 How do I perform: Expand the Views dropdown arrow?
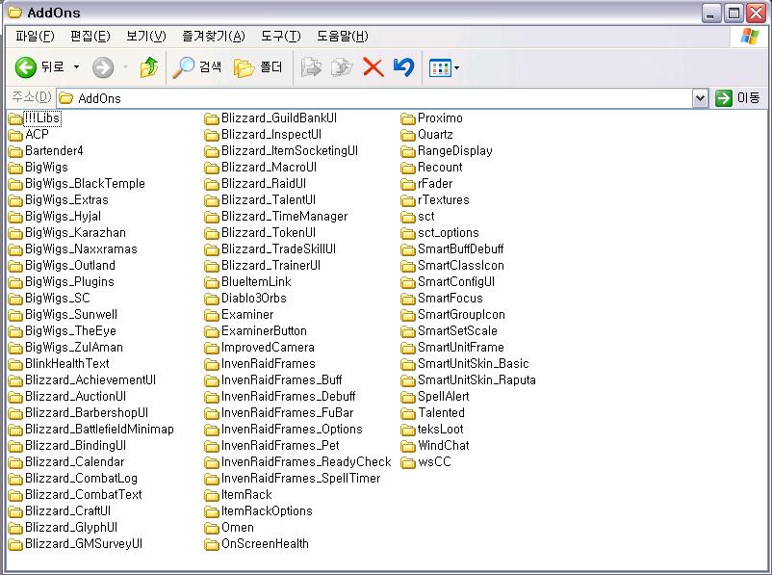(x=457, y=67)
